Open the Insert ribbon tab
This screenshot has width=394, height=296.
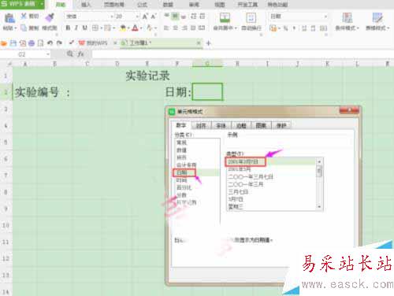coord(86,5)
